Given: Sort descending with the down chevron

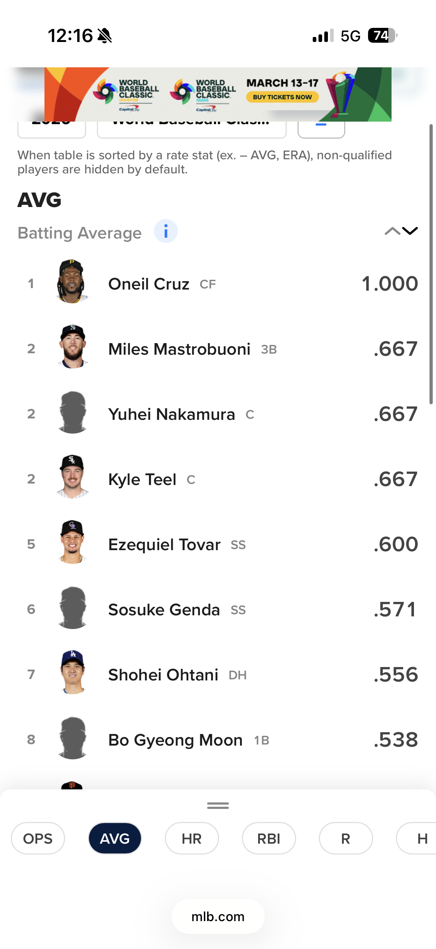Looking at the screenshot, I should tap(410, 231).
